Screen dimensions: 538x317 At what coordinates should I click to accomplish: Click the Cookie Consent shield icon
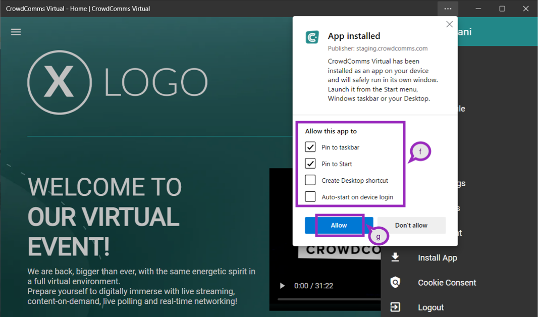395,282
